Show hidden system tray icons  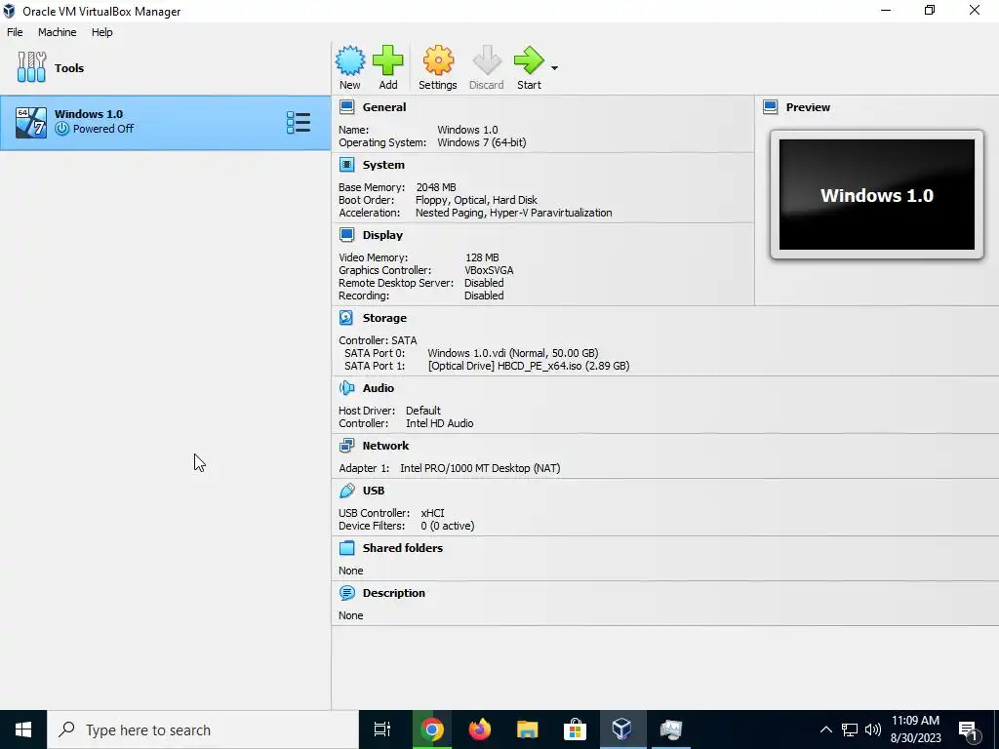(825, 729)
